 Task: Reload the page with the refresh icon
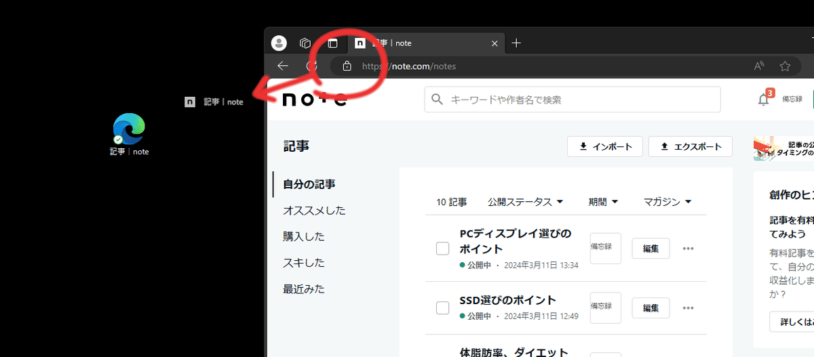pos(311,66)
